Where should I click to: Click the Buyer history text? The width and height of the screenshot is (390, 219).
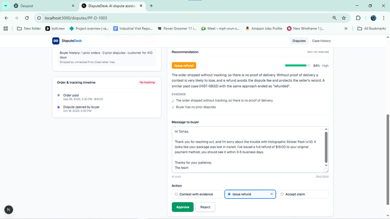pos(106,55)
